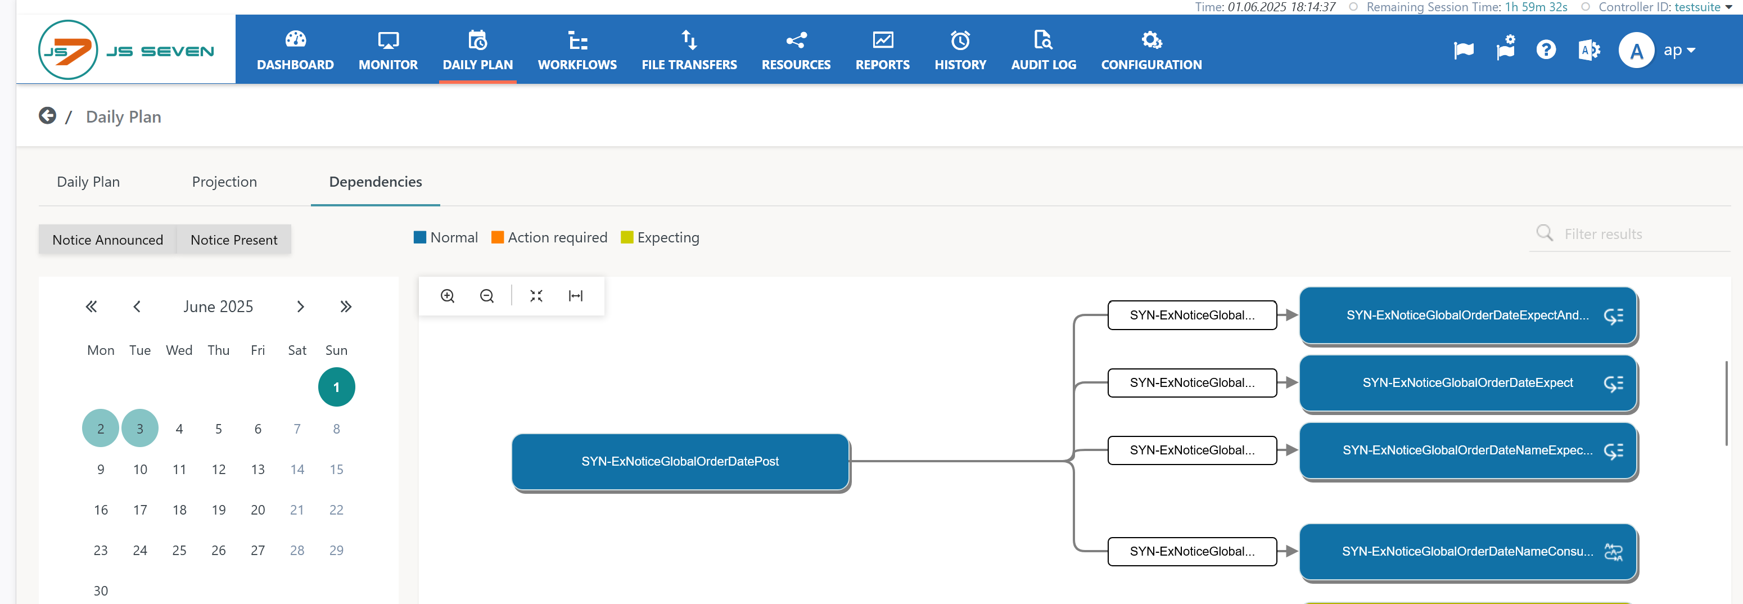Click the zoom out magnifier icon
The image size is (1743, 604).
486,296
